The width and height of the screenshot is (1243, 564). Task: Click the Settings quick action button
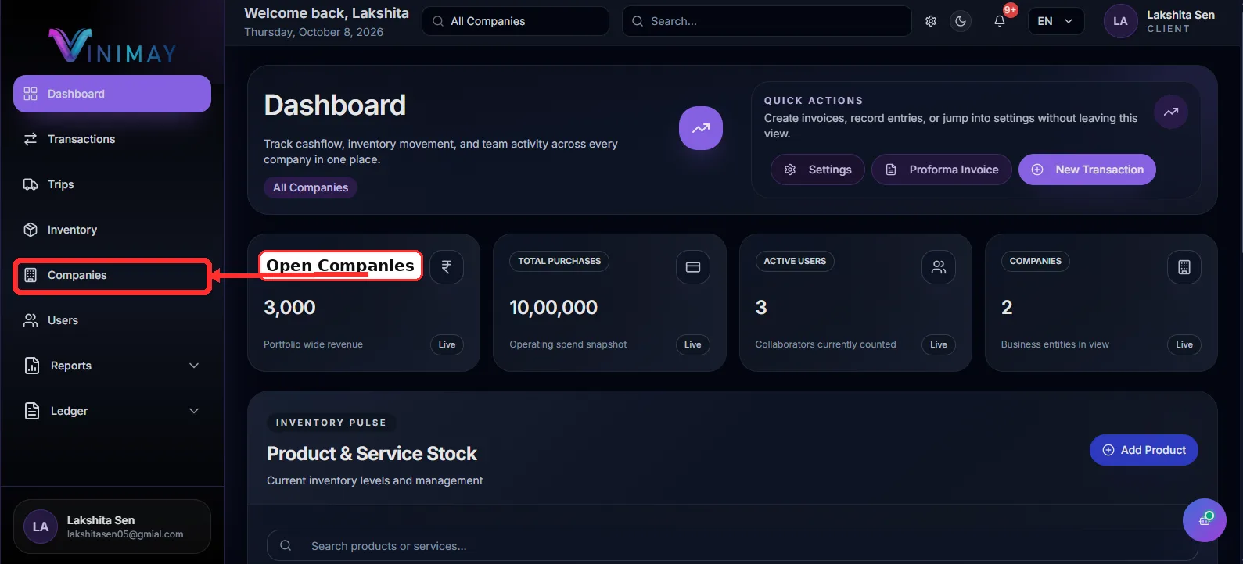point(817,170)
